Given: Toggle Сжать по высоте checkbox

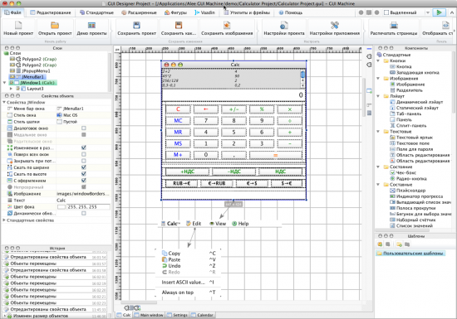Looking at the screenshot, I should (x=84, y=174).
